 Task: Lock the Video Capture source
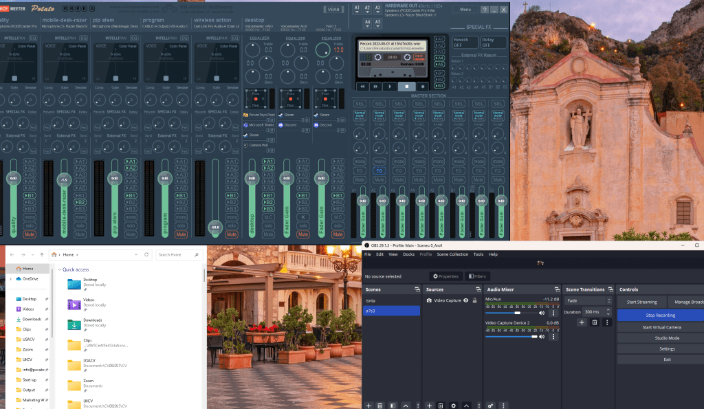click(x=474, y=300)
